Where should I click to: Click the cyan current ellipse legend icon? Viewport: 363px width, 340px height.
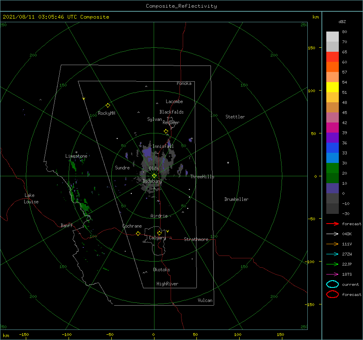tap(332, 284)
